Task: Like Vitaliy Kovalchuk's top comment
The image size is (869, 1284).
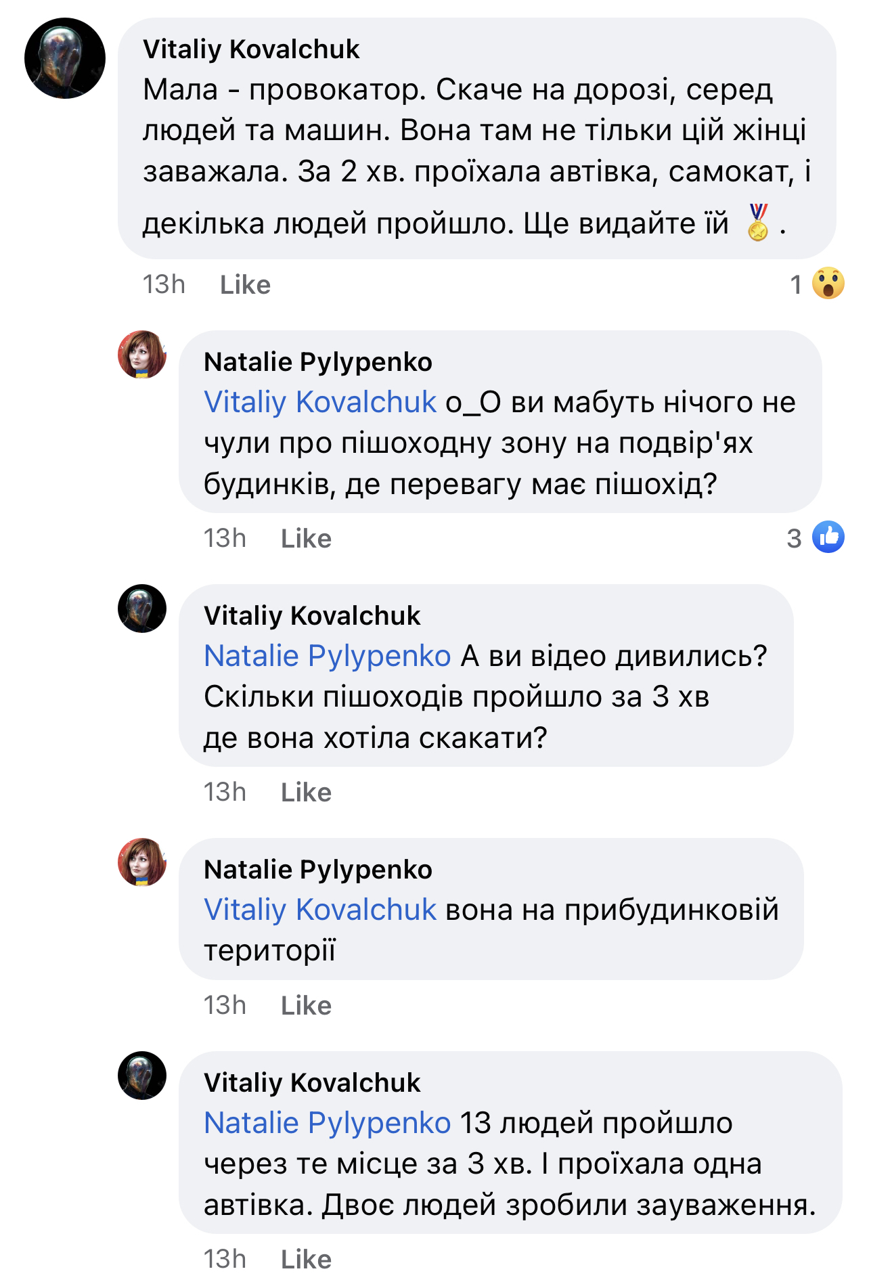Action: tap(245, 285)
